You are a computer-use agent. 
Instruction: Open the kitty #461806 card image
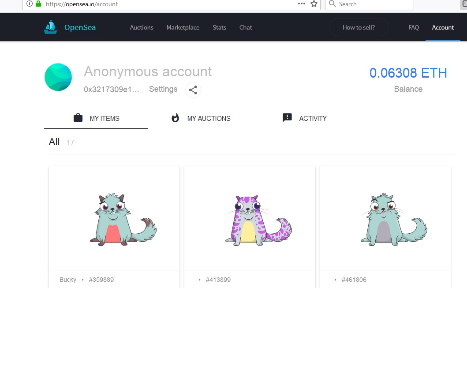pyautogui.click(x=385, y=218)
